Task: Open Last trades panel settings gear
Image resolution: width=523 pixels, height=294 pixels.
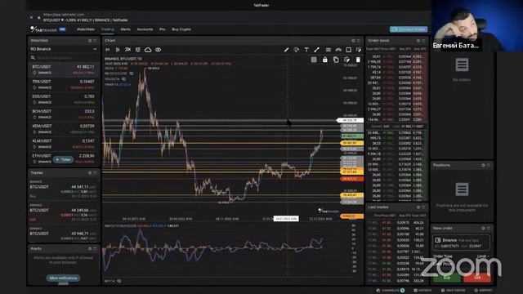Action: (x=418, y=207)
